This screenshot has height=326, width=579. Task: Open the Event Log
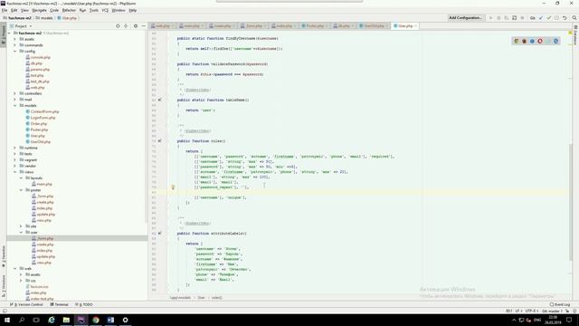560,304
